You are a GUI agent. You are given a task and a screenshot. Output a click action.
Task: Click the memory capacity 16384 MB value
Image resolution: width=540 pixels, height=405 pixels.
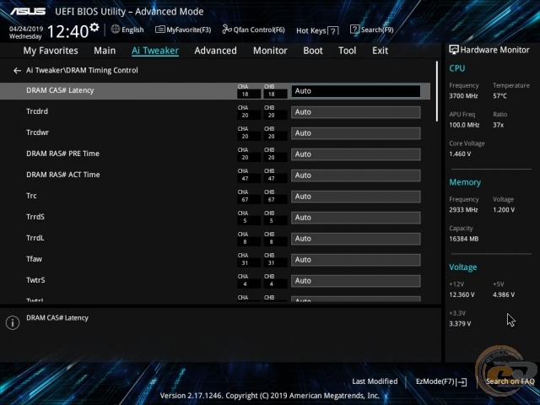pos(463,239)
